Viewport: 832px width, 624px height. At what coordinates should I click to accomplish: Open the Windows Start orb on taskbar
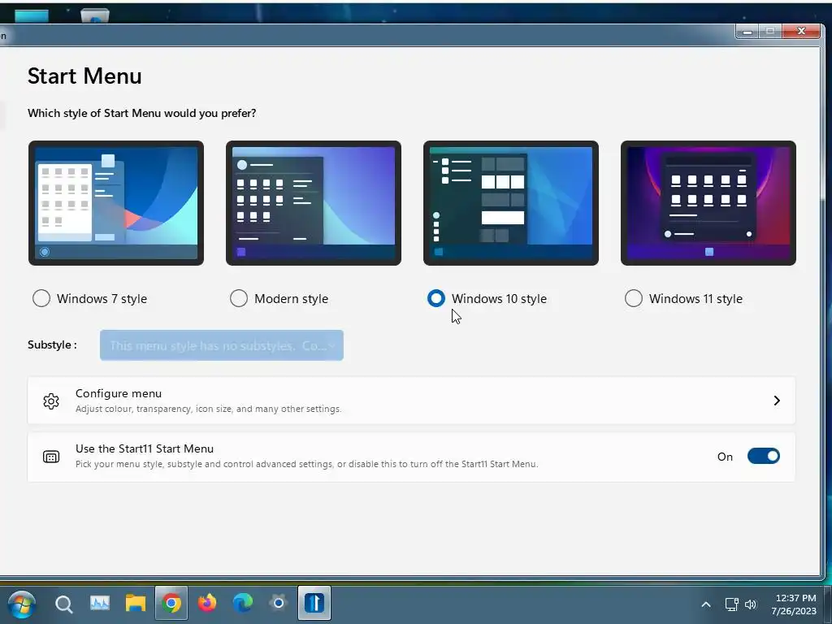click(22, 604)
